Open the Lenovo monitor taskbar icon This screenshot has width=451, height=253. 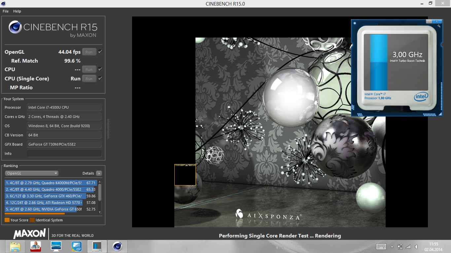pos(56,246)
